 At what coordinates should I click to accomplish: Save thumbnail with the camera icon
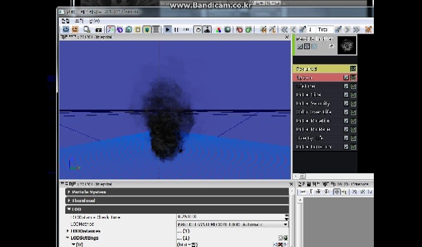98,30
